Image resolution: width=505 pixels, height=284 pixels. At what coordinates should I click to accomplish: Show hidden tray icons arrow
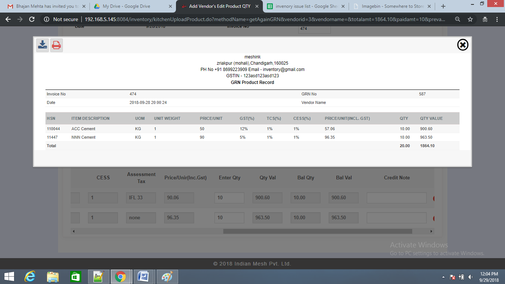tap(443, 277)
